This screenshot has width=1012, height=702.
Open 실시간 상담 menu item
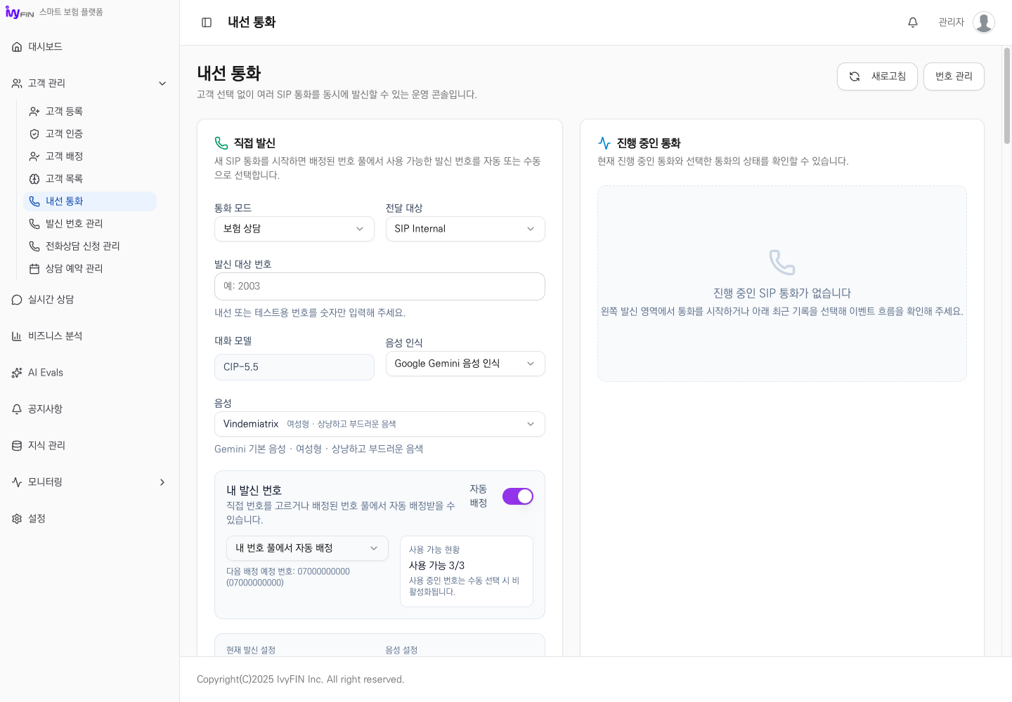90,300
